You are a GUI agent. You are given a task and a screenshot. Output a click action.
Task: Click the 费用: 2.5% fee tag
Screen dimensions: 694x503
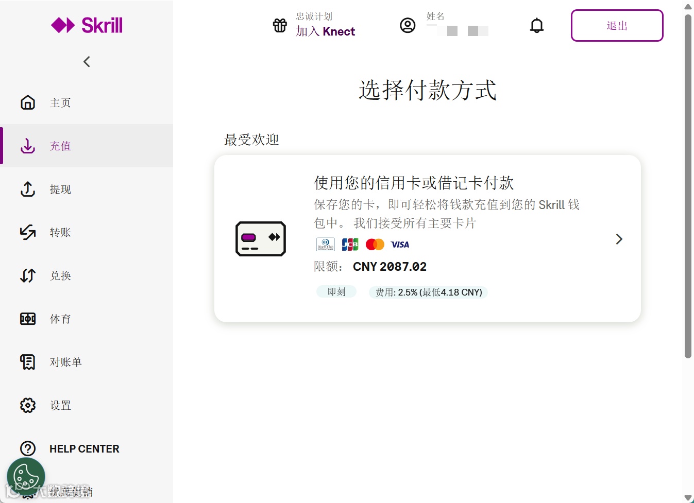[x=429, y=292]
